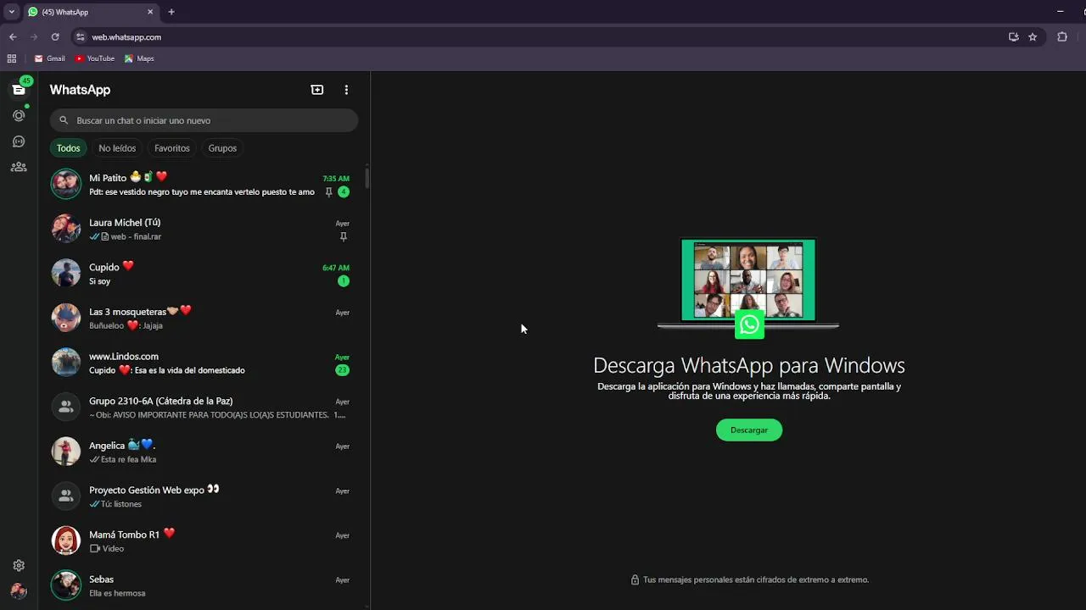Click the Grupo 2310-6A group avatar
Viewport: 1086px width, 610px height.
click(x=66, y=407)
